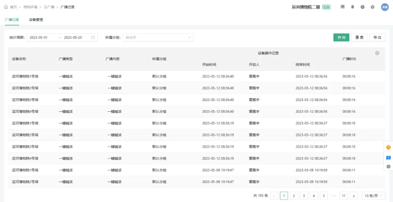Click the pagination ellipsis jump
Viewport: 393px width, 202px height.
coord(334,196)
